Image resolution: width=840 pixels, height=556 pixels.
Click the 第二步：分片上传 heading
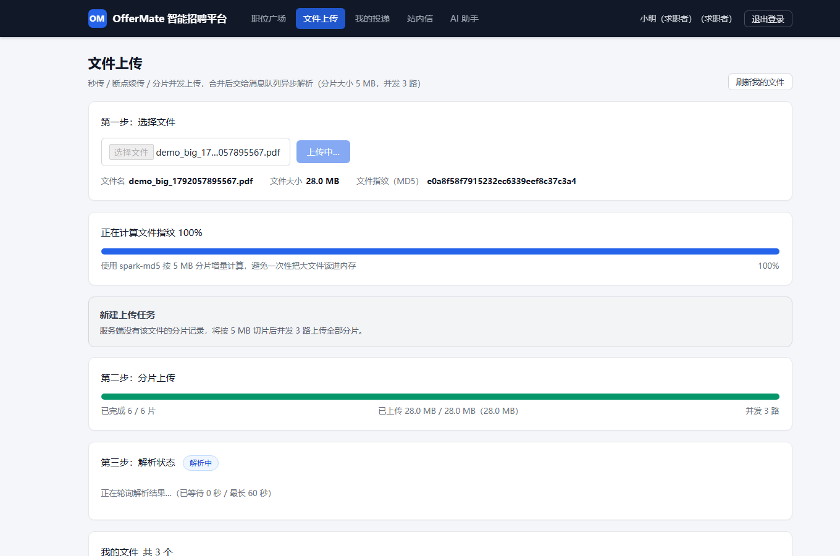tap(138, 378)
